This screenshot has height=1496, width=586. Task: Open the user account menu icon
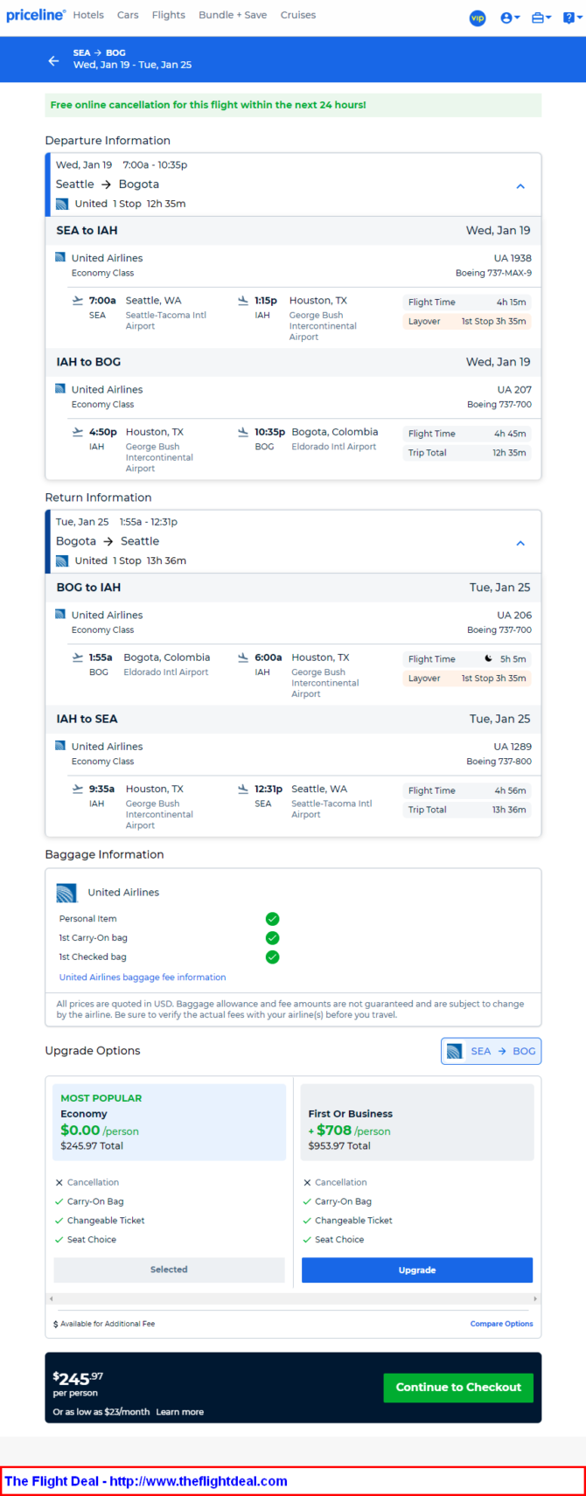[x=509, y=17]
